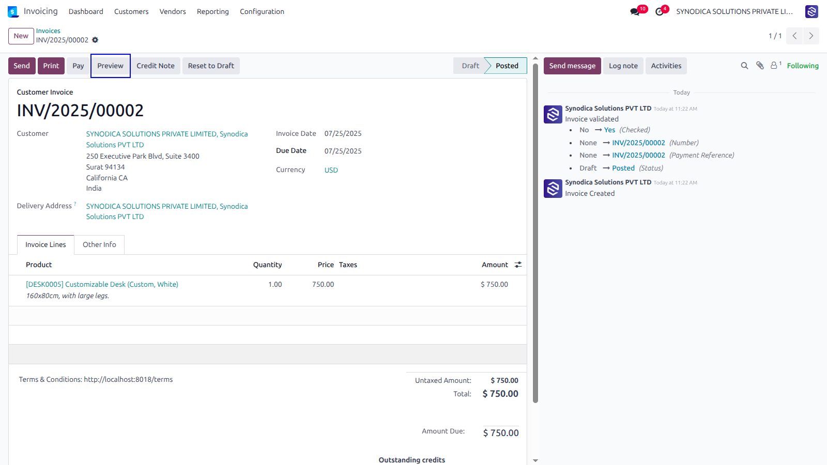The image size is (827, 465).
Task: Click the Pay button
Action: (78, 66)
